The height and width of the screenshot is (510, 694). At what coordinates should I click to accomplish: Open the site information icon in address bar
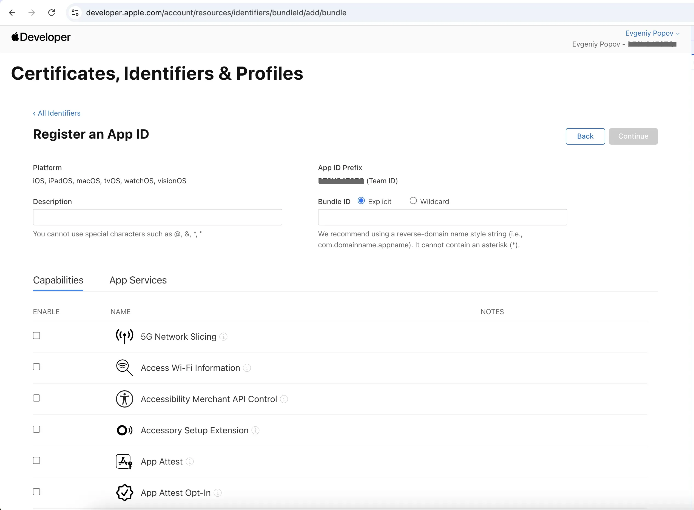(x=75, y=13)
